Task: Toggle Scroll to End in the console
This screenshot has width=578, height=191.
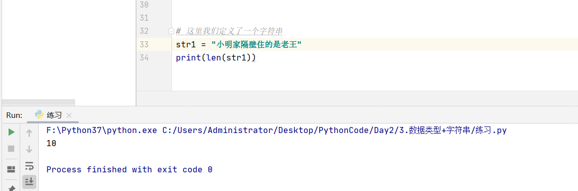Action: (30, 182)
